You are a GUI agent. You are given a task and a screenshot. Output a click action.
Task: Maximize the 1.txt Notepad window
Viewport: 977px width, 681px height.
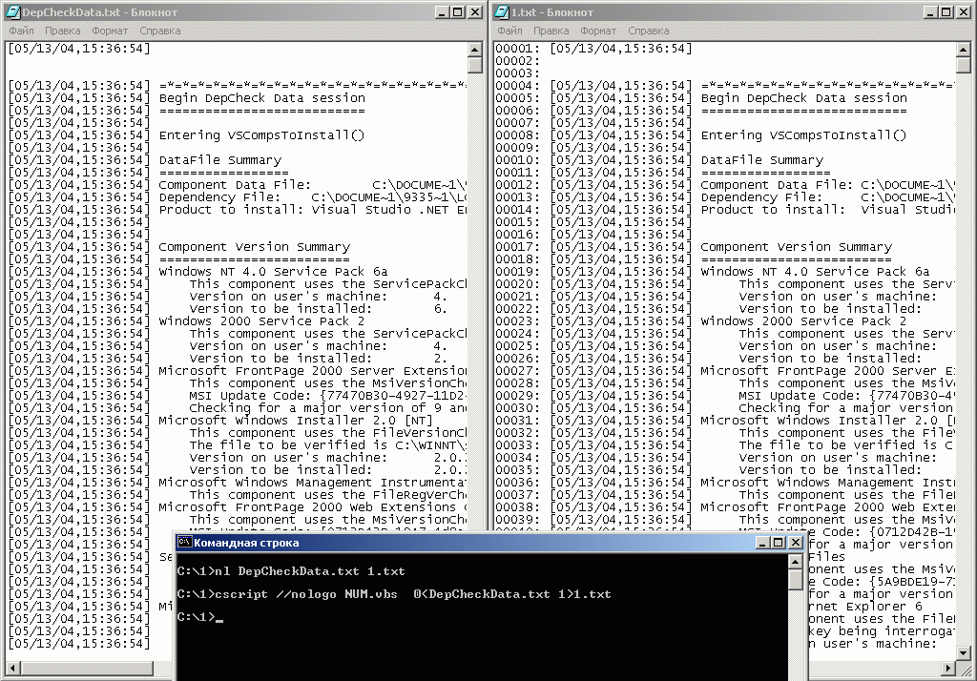(946, 11)
